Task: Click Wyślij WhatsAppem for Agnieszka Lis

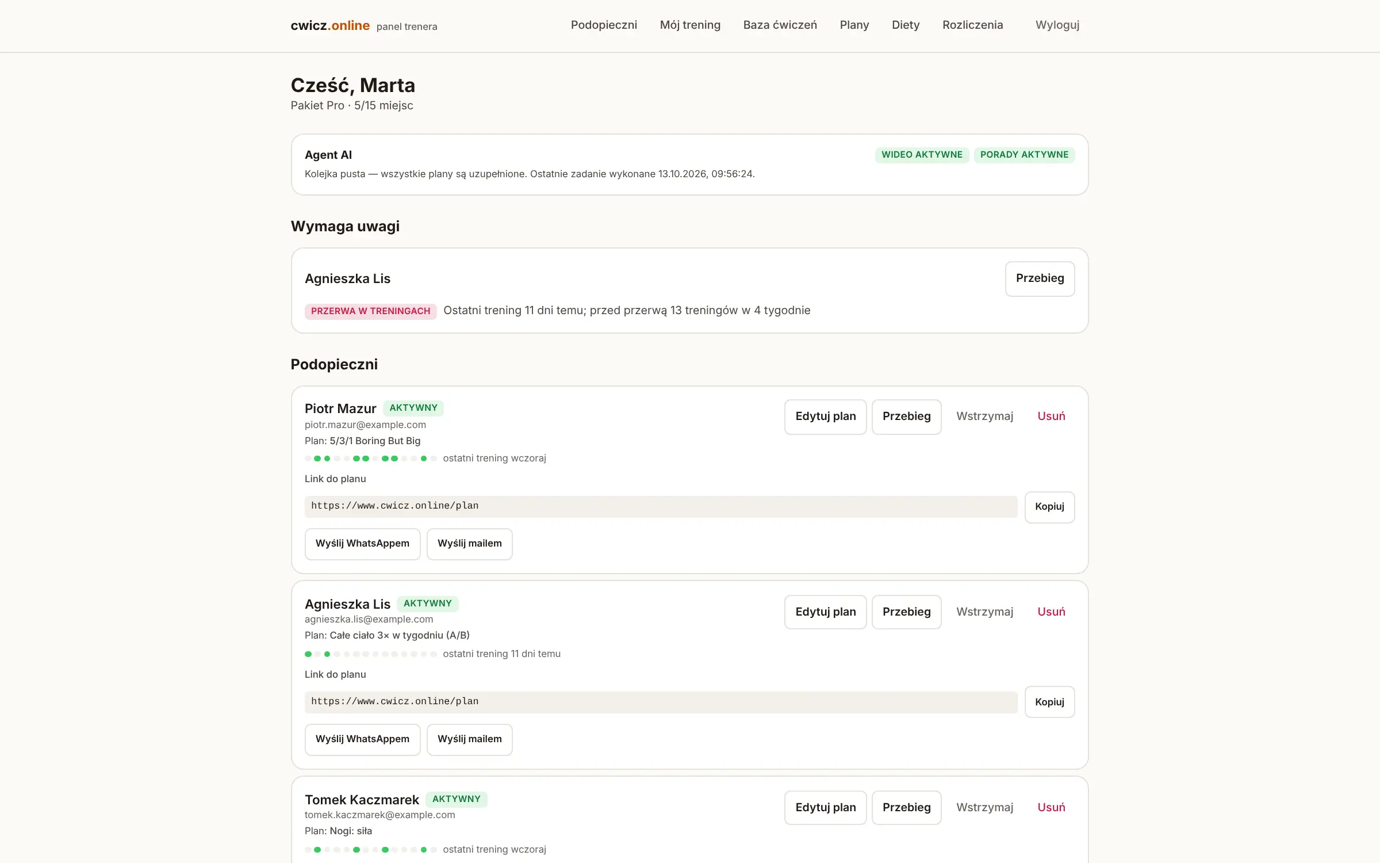Action: click(x=362, y=739)
